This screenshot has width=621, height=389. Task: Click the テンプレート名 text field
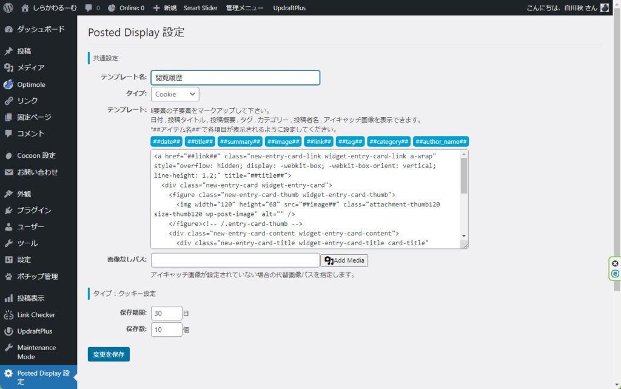point(235,78)
